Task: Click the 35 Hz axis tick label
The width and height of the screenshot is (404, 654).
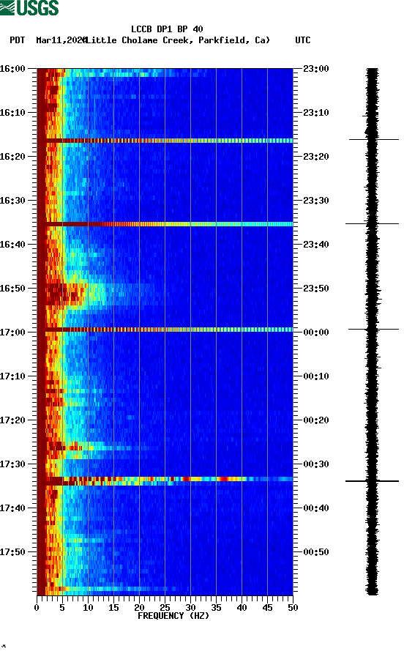Action: pyautogui.click(x=216, y=608)
